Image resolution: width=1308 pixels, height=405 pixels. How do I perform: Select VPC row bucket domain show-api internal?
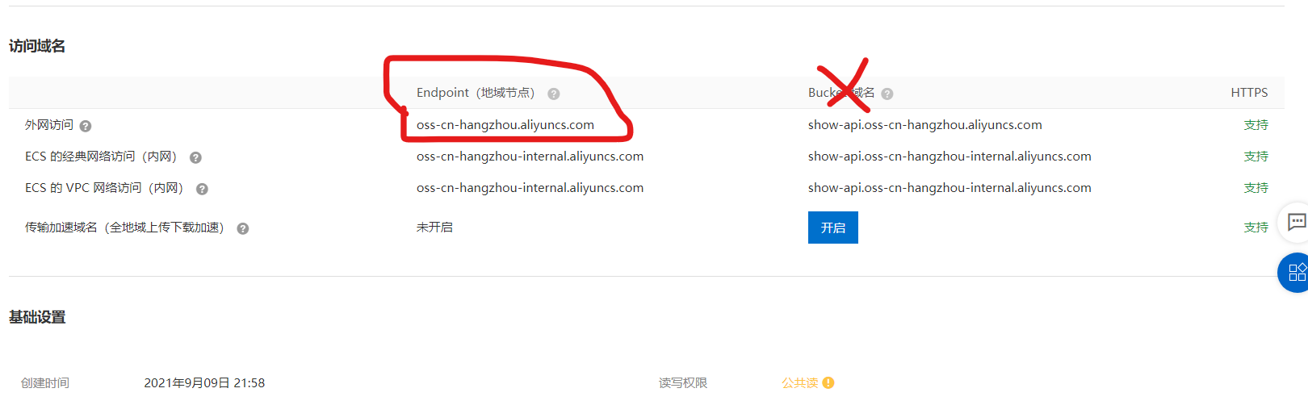[x=950, y=188]
